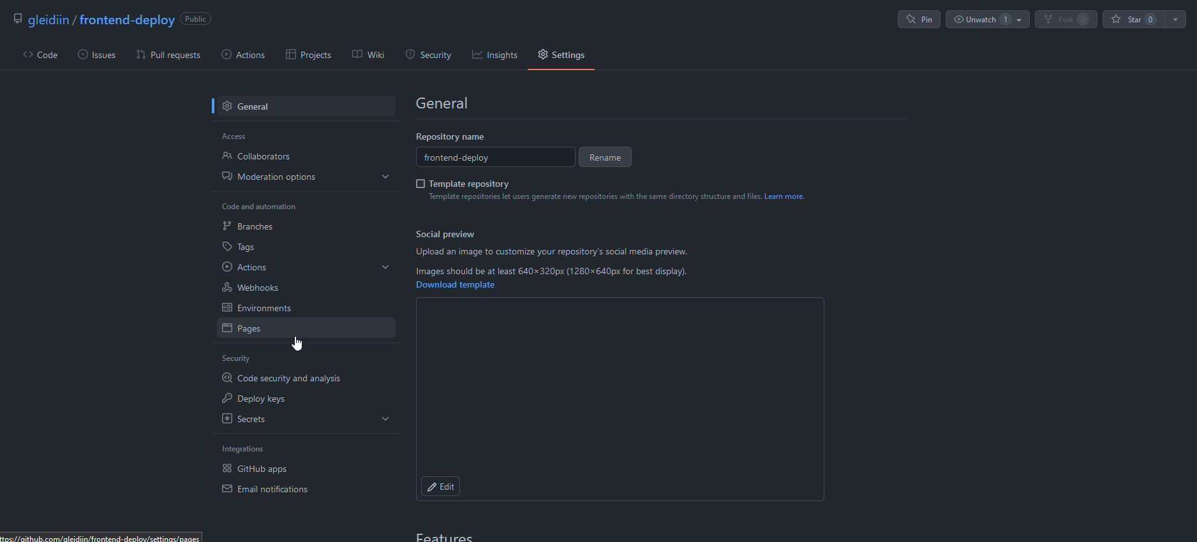
Task: Click the GitHub apps grid icon
Action: [x=227, y=468]
